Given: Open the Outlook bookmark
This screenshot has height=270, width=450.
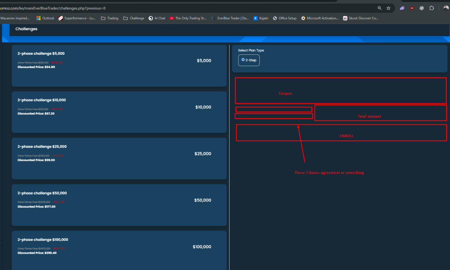Looking at the screenshot, I should tap(45, 18).
